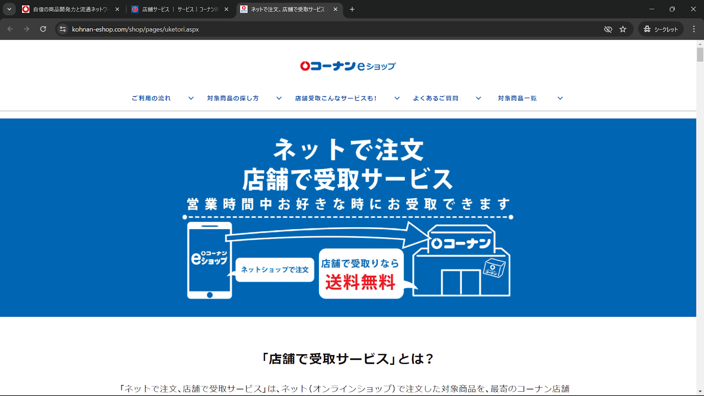Close the 自信の商品開発力 tab
704x396 pixels.
(x=117, y=9)
